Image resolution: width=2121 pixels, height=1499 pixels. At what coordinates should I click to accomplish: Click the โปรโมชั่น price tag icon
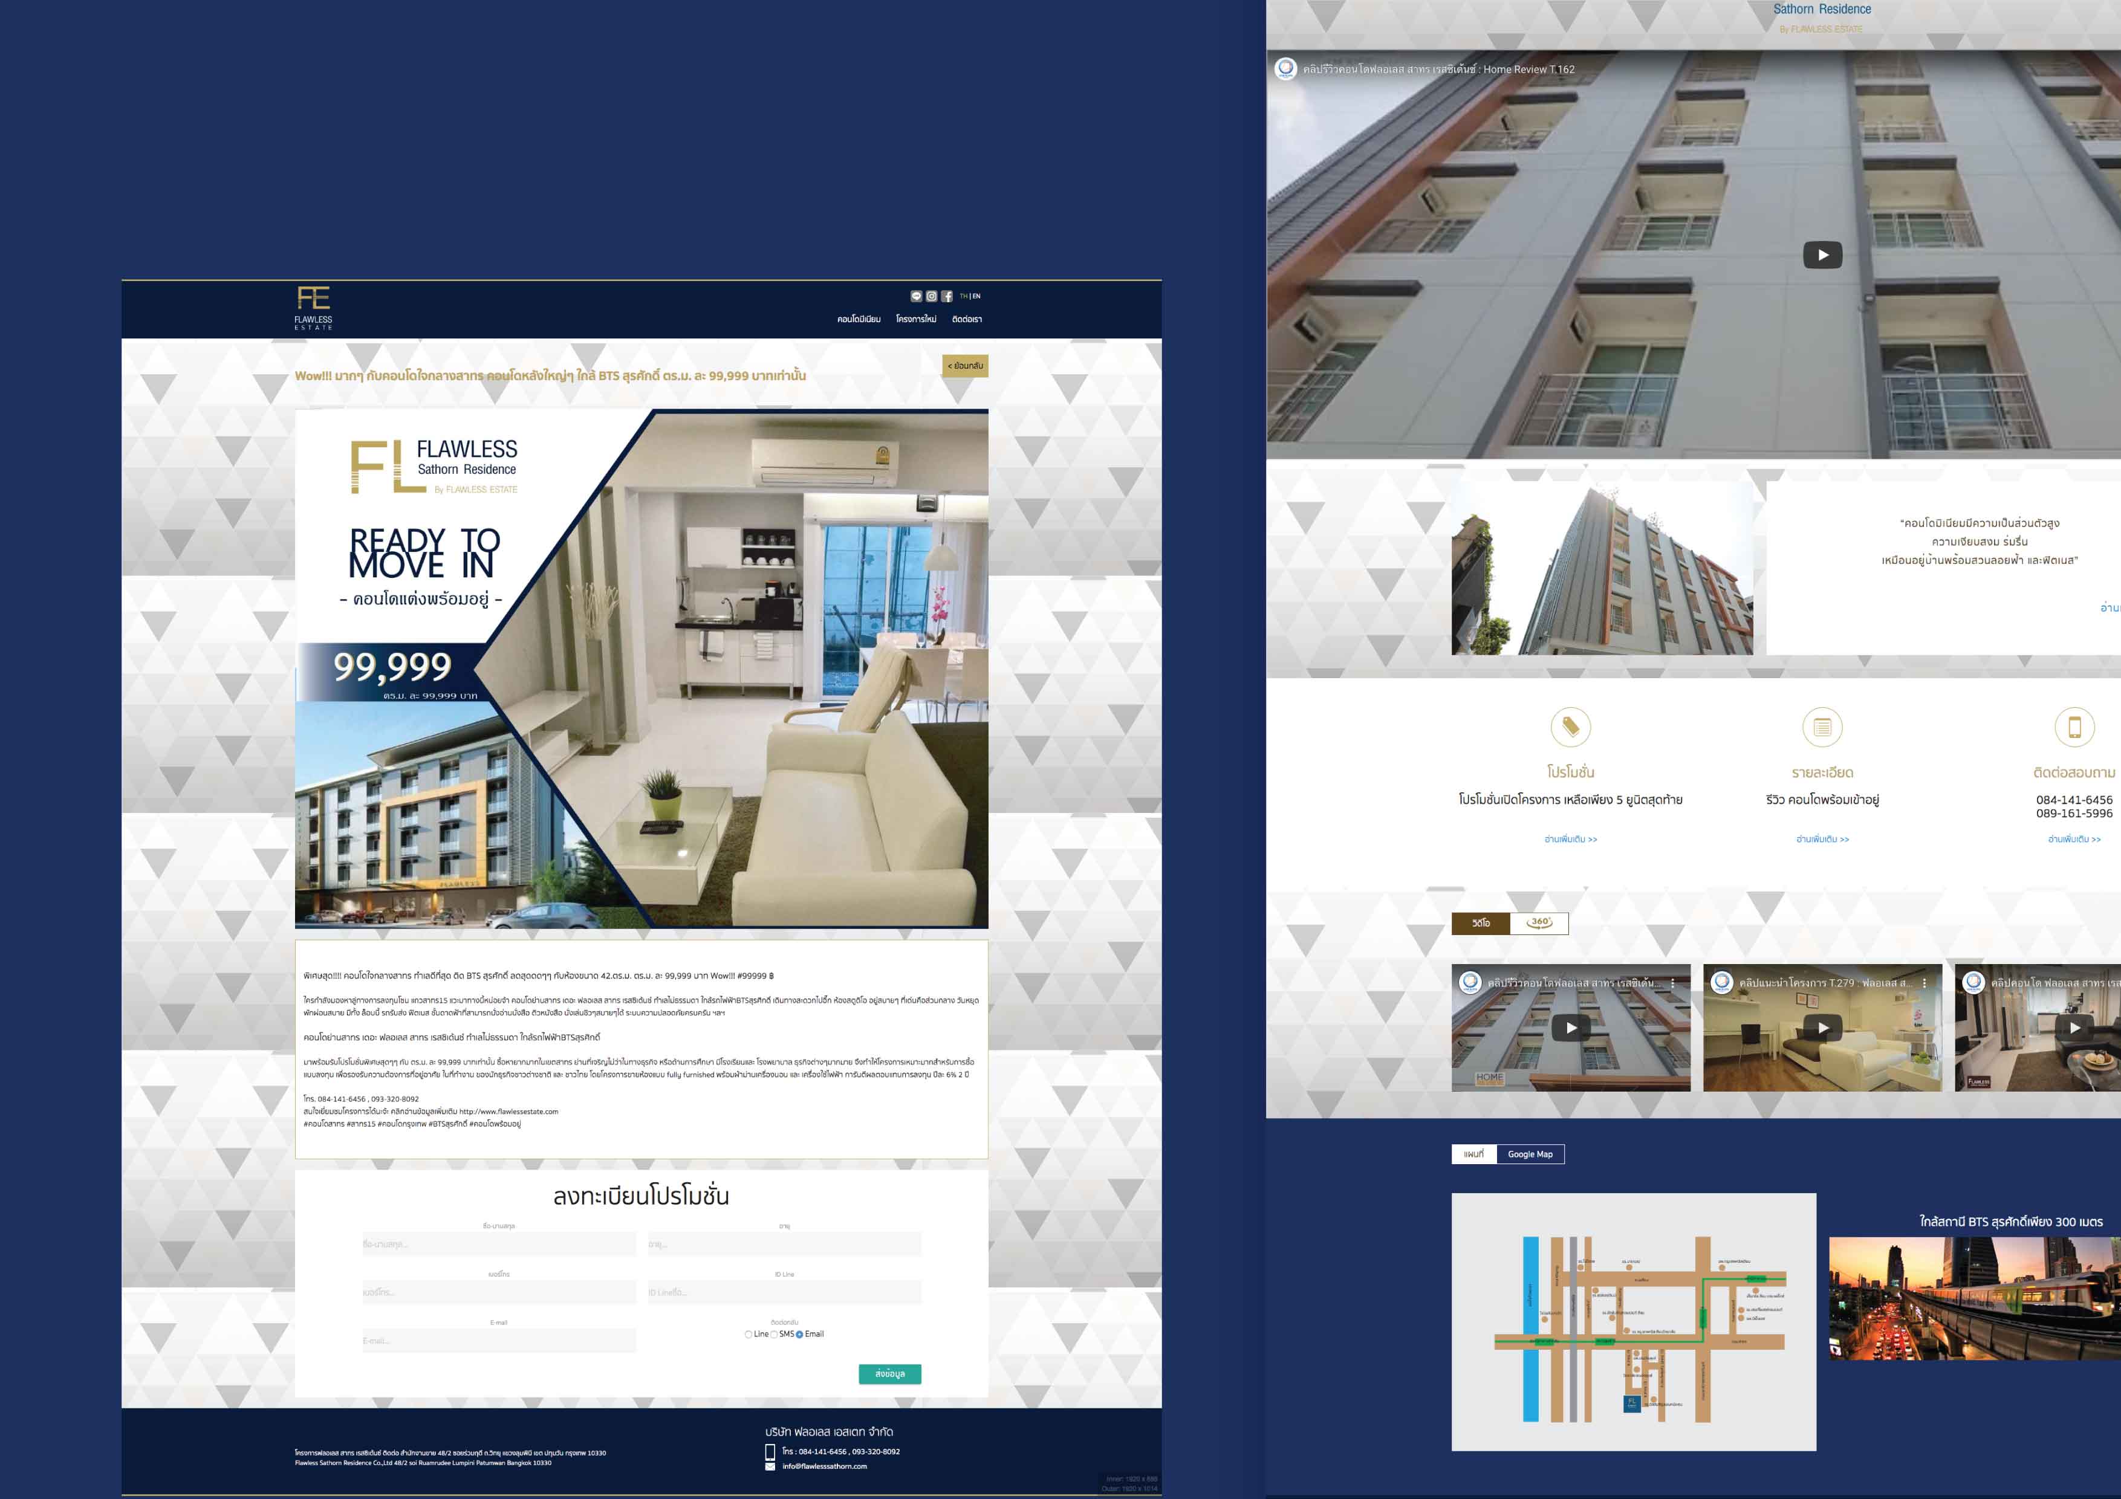tap(1570, 728)
